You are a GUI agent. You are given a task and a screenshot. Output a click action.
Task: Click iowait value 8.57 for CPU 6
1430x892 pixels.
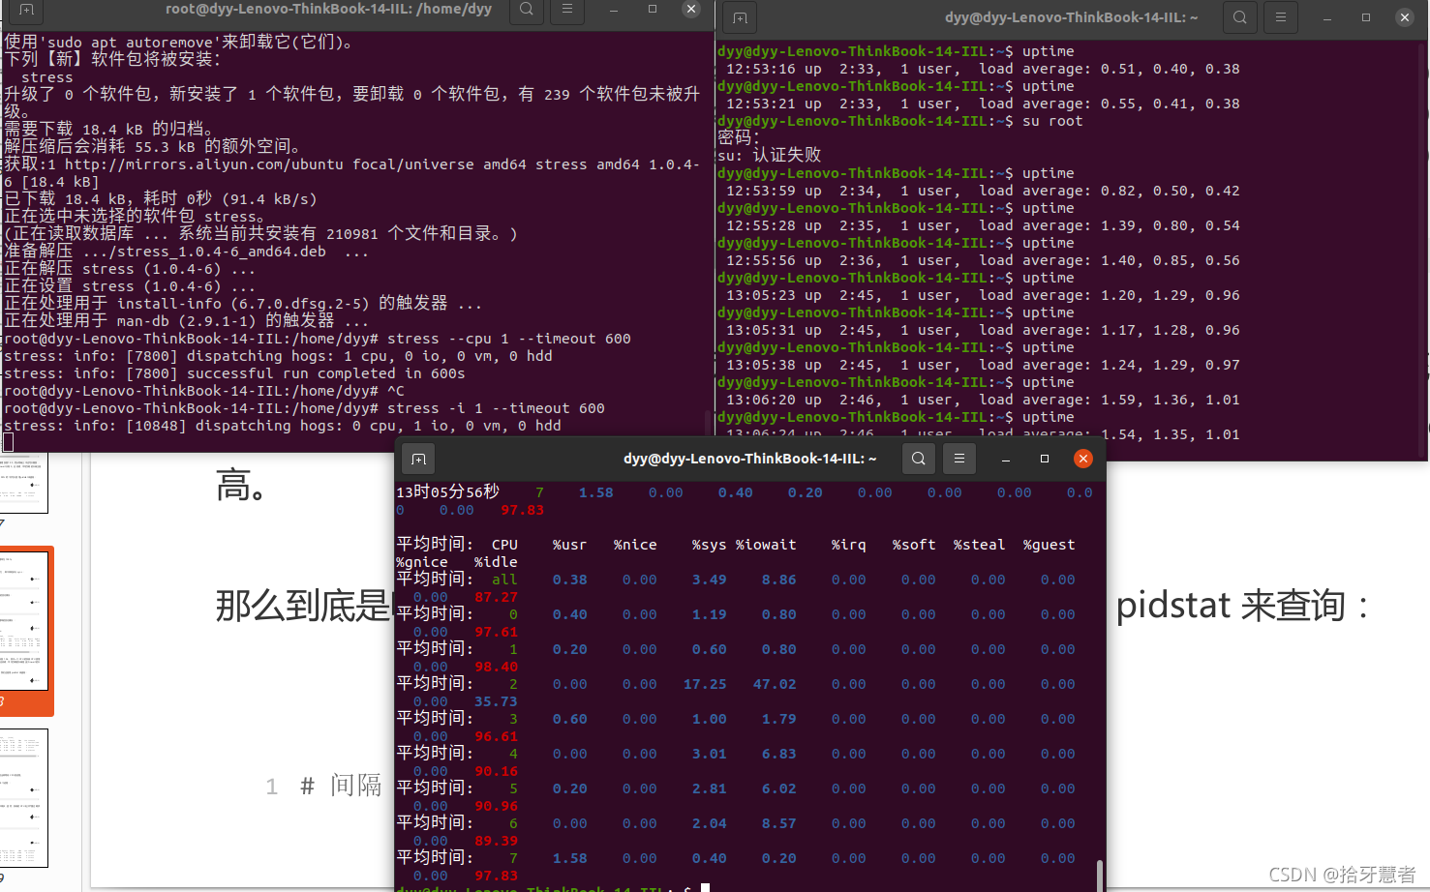[x=778, y=823]
